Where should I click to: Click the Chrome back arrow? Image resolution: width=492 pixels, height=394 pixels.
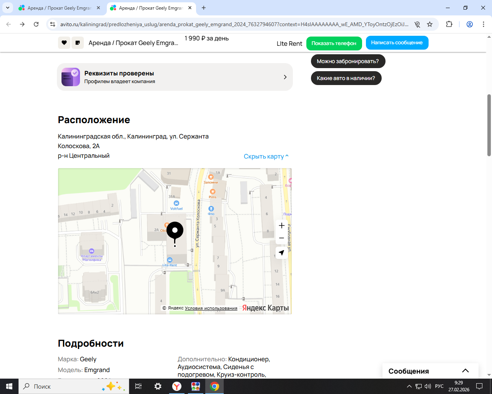(8, 24)
